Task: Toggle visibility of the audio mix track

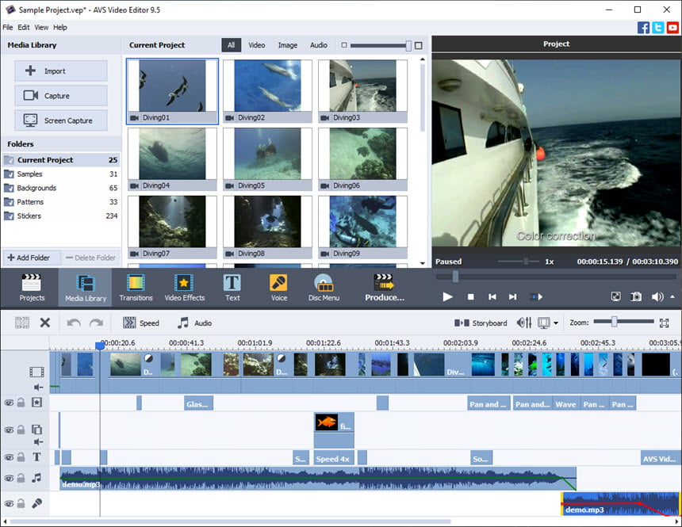Action: pyautogui.click(x=9, y=478)
